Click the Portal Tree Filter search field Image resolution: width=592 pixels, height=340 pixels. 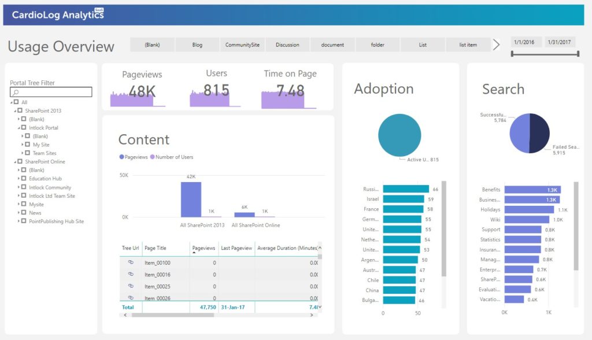coord(51,92)
